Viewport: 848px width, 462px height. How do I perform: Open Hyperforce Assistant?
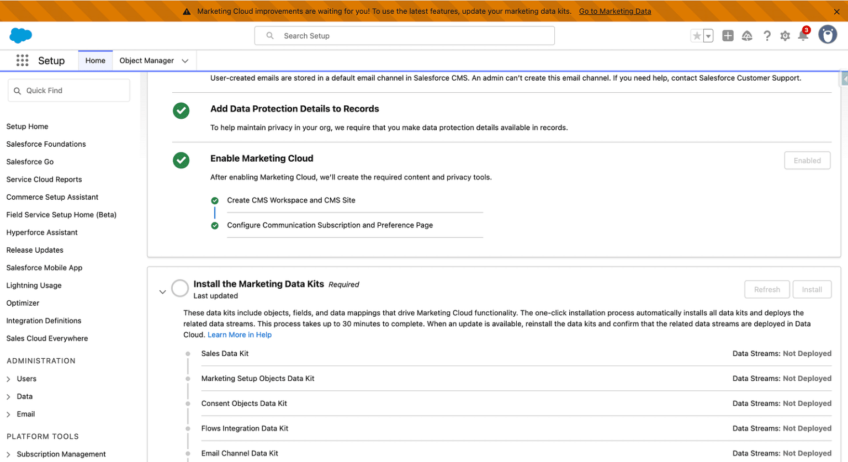point(42,232)
